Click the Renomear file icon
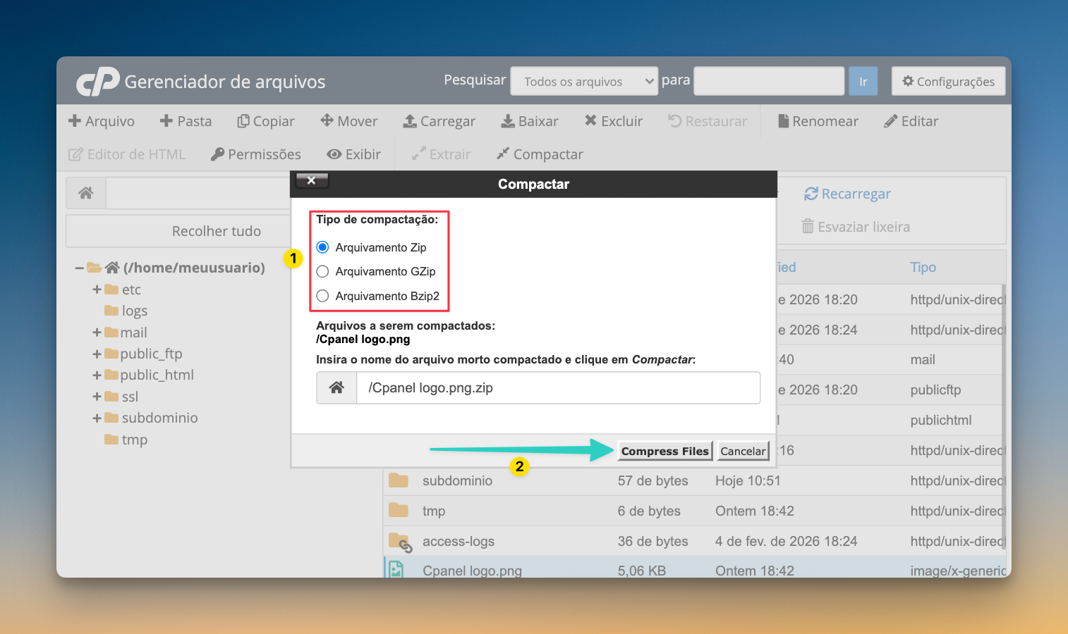 783,121
